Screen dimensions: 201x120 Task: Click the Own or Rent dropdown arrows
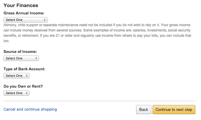27,93
